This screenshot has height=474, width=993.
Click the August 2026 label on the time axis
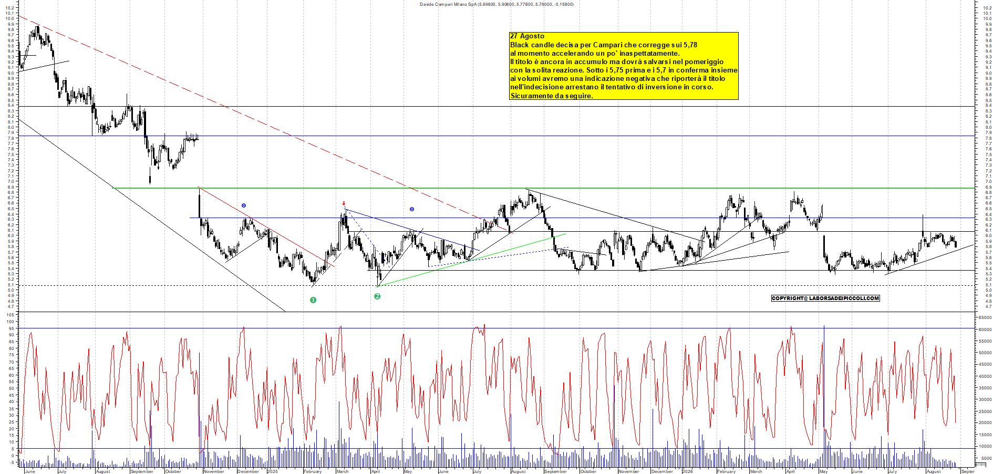tap(934, 471)
